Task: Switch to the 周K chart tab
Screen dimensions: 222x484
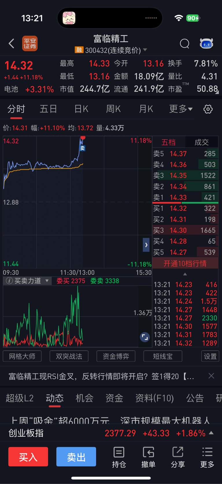Action: click(113, 109)
